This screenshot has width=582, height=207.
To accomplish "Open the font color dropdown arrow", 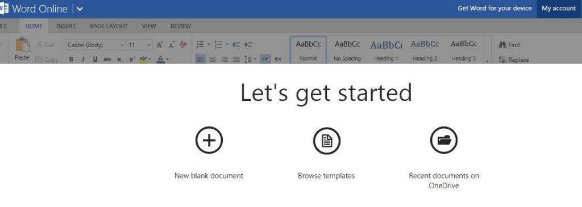I will pyautogui.click(x=168, y=59).
